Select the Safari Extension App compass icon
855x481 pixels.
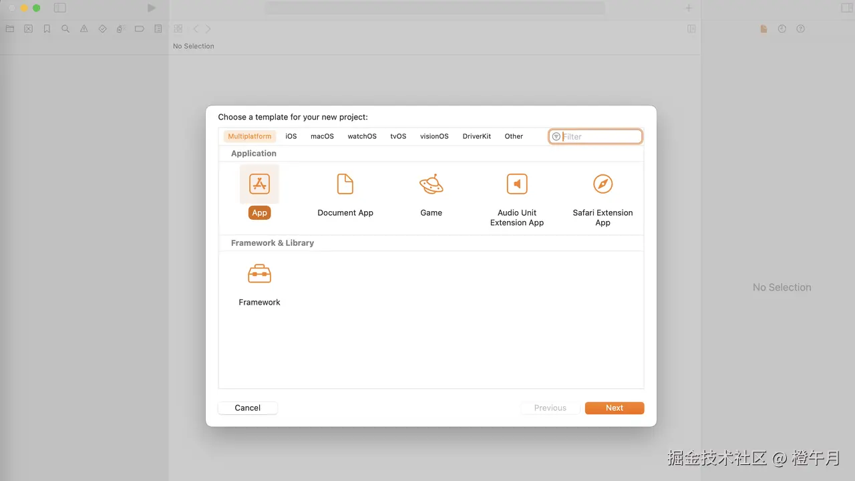[603, 184]
